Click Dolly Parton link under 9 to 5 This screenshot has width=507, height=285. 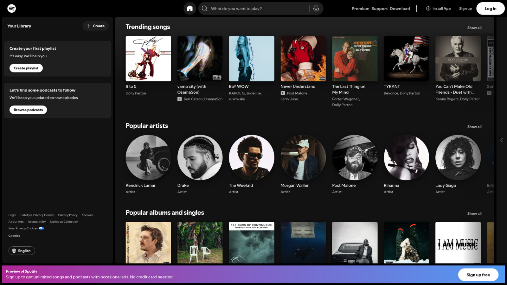pyautogui.click(x=136, y=93)
